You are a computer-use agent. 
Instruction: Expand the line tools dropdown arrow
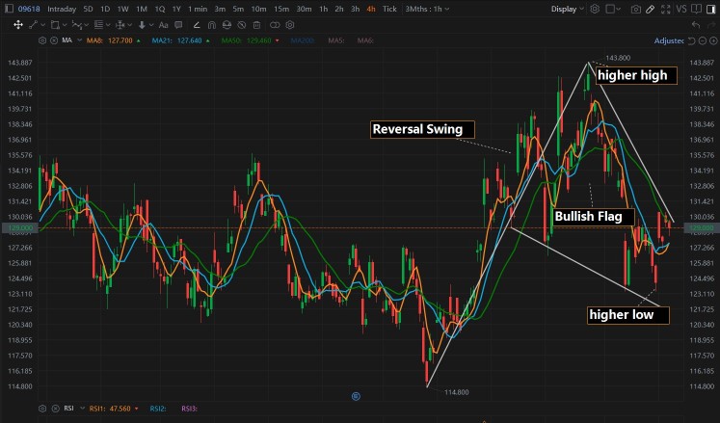click(x=42, y=25)
